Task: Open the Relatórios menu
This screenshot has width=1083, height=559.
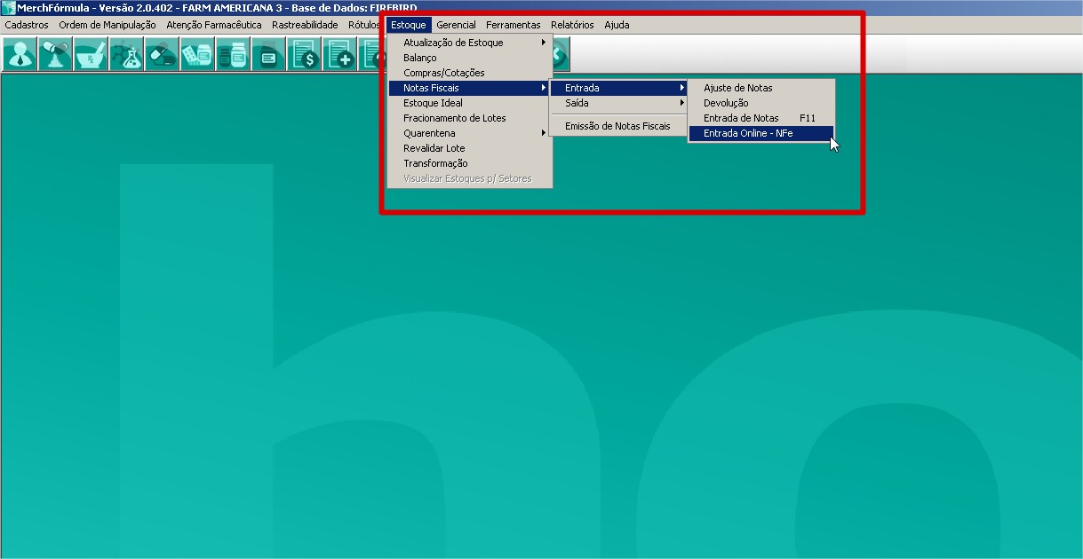Action: pyautogui.click(x=572, y=25)
